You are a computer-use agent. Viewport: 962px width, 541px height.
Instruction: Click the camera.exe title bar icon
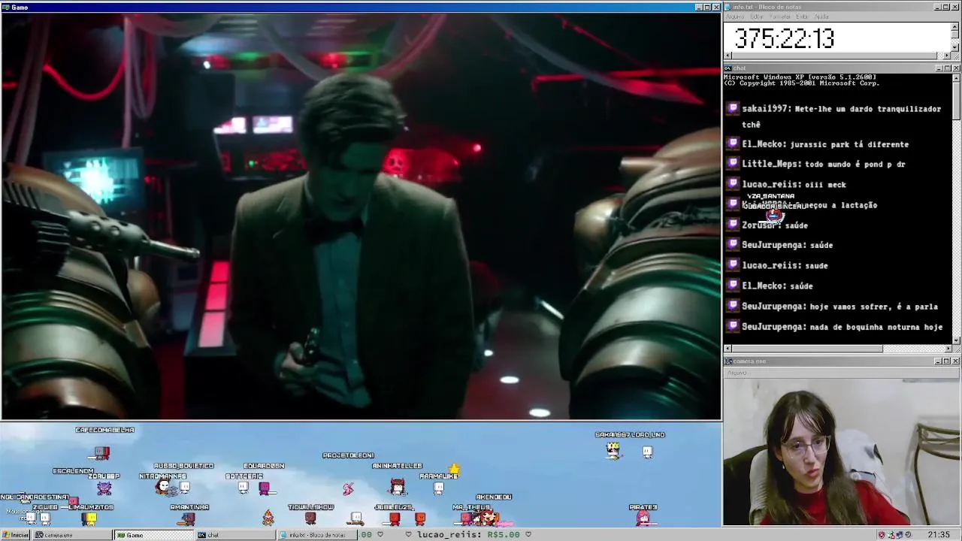[728, 361]
